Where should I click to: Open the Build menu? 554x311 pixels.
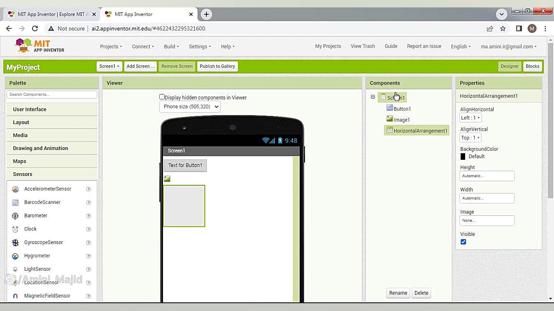pyautogui.click(x=171, y=46)
